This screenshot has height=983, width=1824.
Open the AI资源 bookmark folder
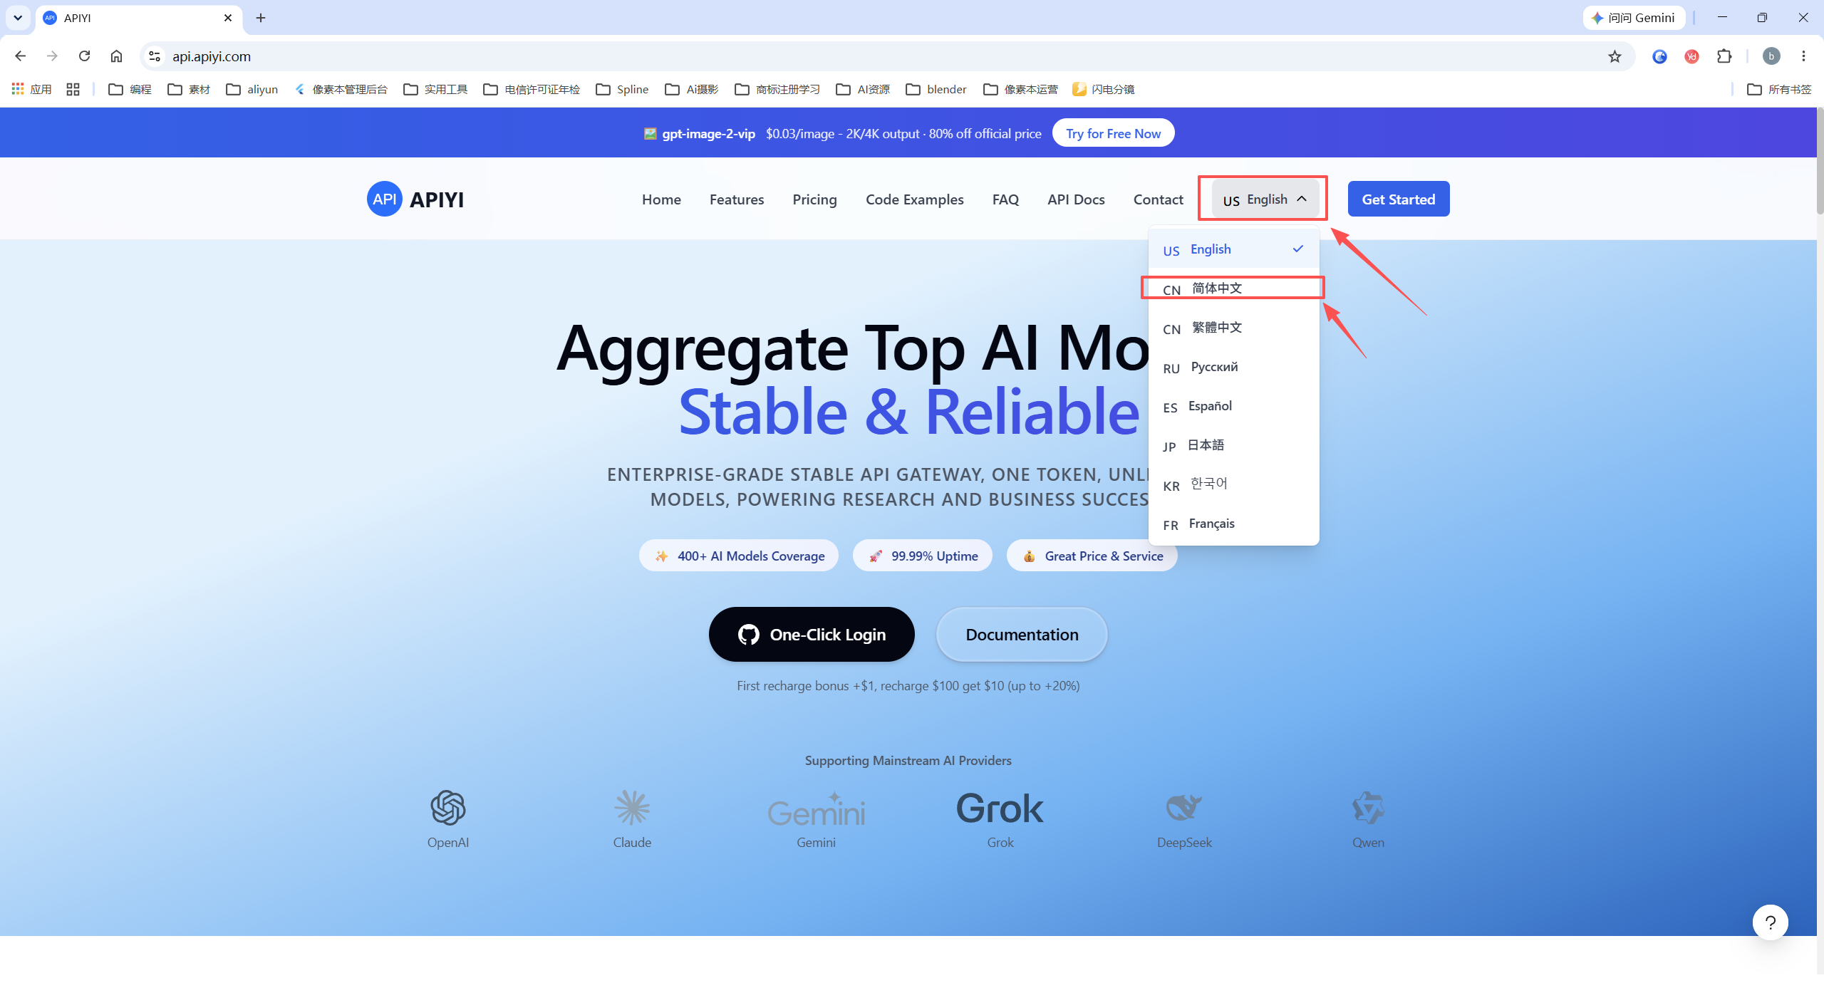coord(863,89)
